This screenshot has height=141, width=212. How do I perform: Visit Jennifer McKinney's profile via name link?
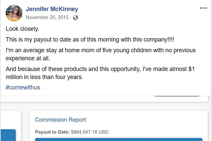[x=52, y=9]
